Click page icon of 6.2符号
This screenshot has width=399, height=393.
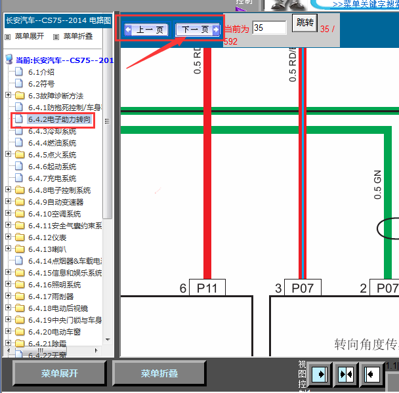coord(19,83)
